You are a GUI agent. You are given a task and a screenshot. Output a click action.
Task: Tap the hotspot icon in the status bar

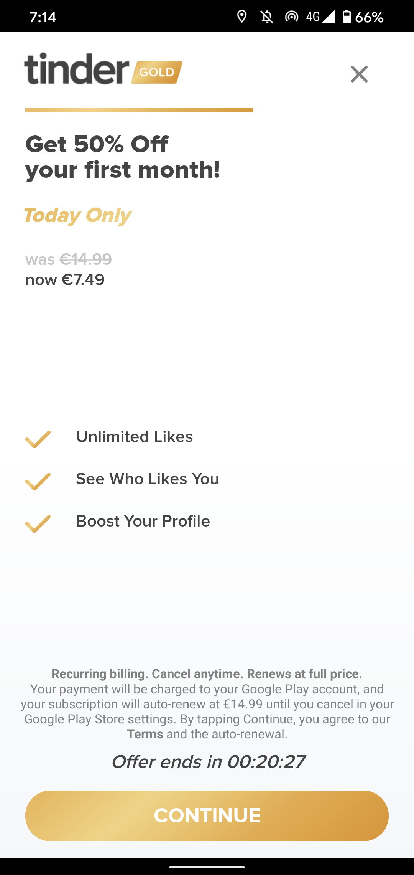(292, 17)
